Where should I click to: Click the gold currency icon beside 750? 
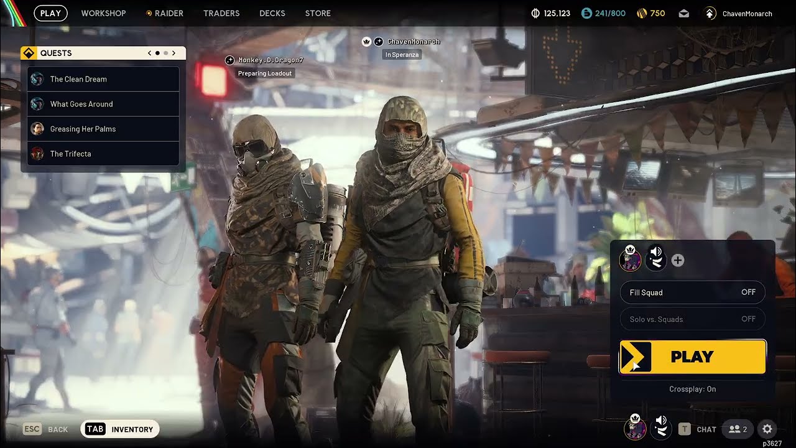click(642, 13)
